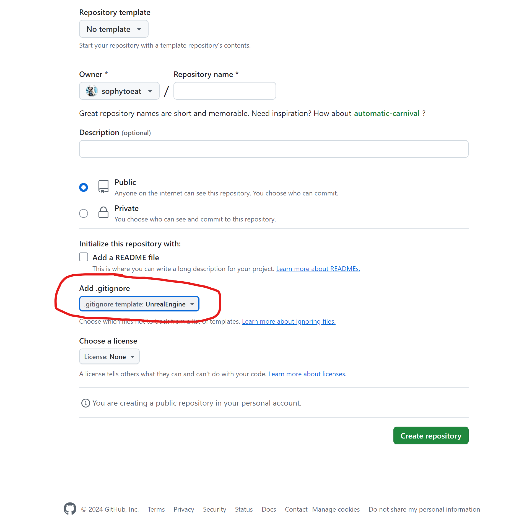Open Learn more about ignoring files
The height and width of the screenshot is (526, 519).
(289, 321)
